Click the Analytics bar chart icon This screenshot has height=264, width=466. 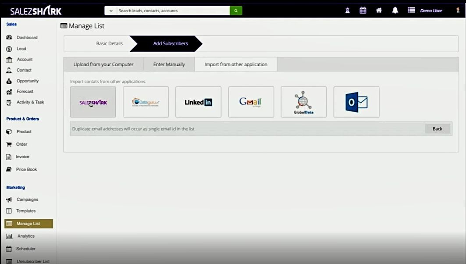pos(9,236)
